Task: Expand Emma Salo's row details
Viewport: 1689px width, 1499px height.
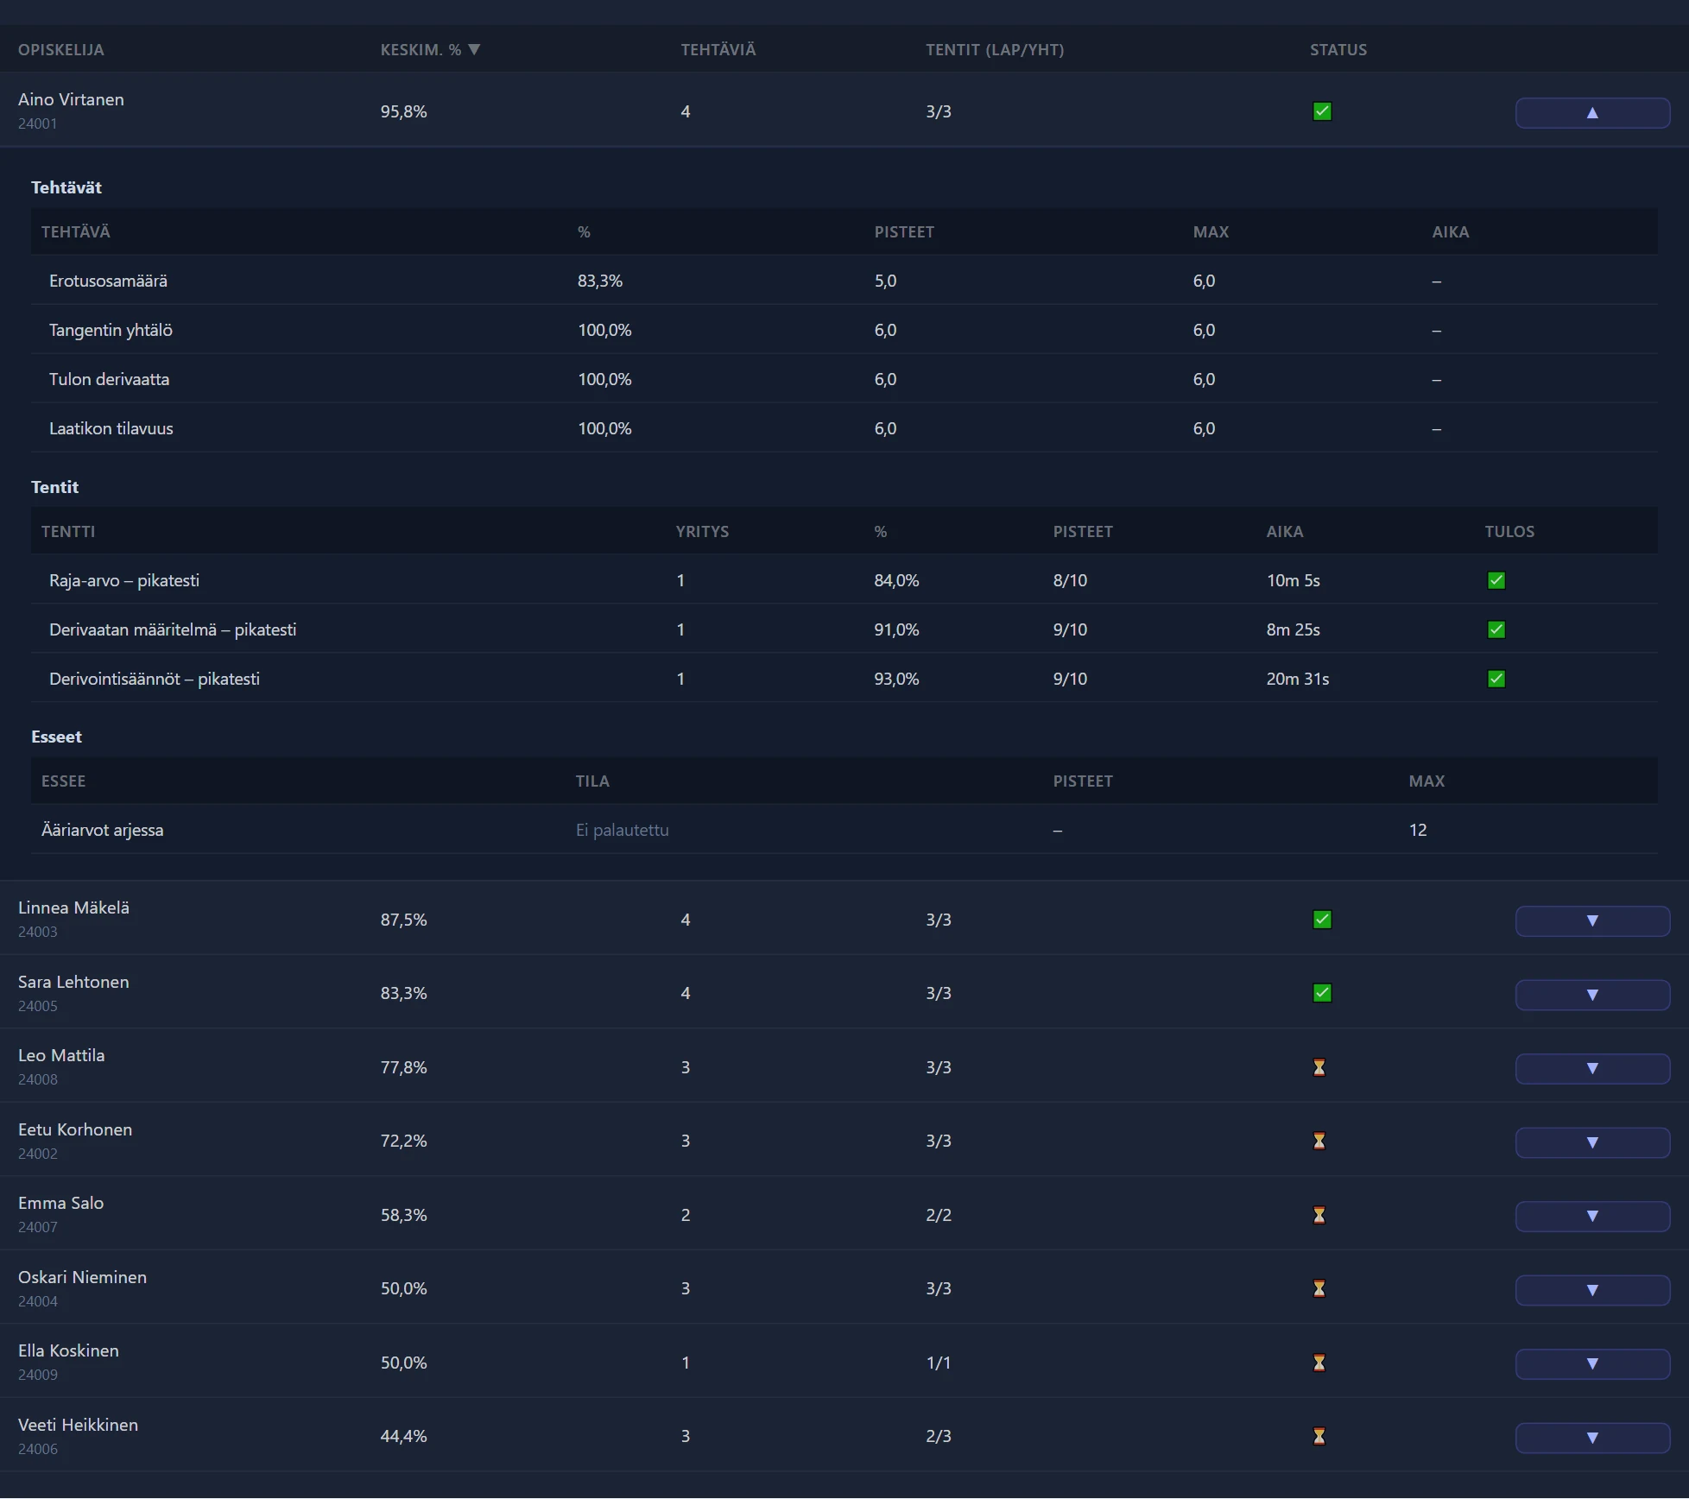Action: coord(1592,1217)
